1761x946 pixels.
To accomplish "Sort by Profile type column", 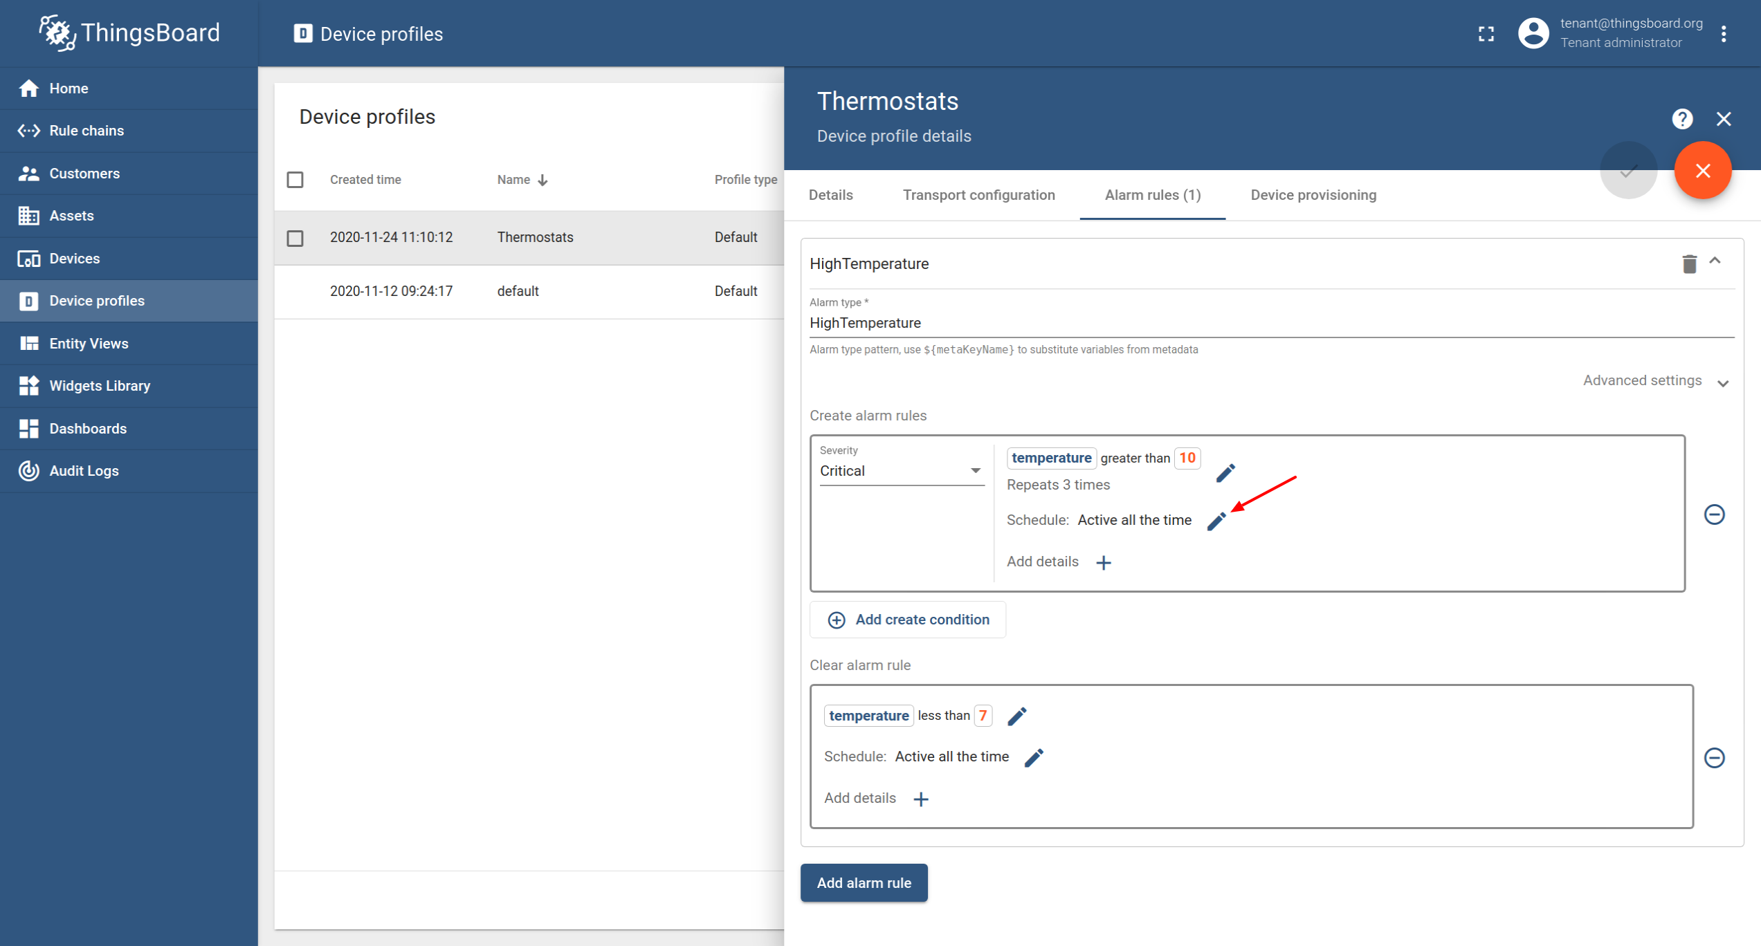I will pos(745,180).
